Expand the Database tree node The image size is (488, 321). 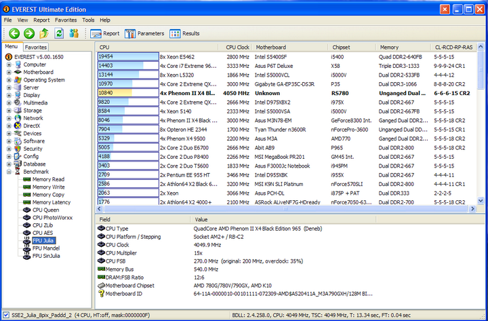coord(9,164)
